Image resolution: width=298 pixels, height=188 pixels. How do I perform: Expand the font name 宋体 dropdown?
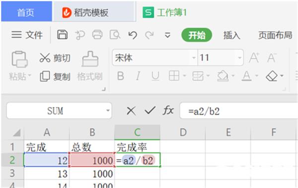point(194,57)
